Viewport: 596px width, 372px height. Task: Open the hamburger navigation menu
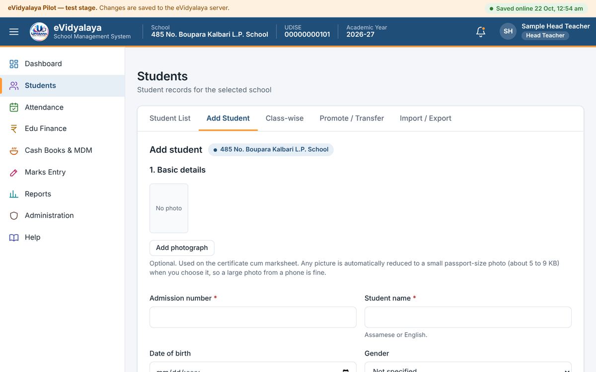[x=14, y=32]
